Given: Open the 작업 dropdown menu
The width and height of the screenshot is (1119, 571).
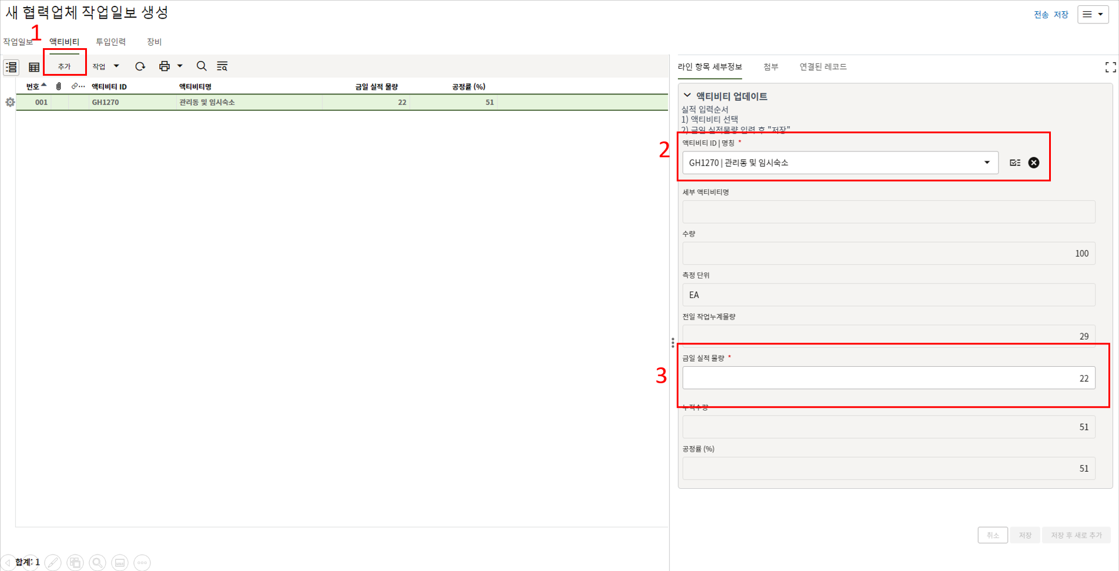Looking at the screenshot, I should coord(106,66).
